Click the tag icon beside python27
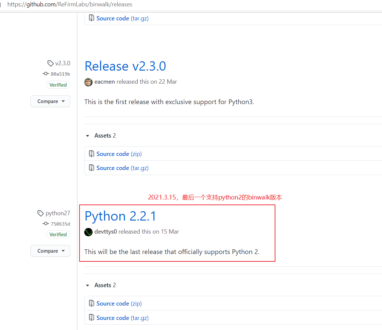 point(40,213)
